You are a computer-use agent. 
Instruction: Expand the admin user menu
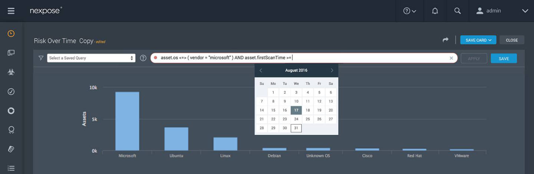pos(502,11)
